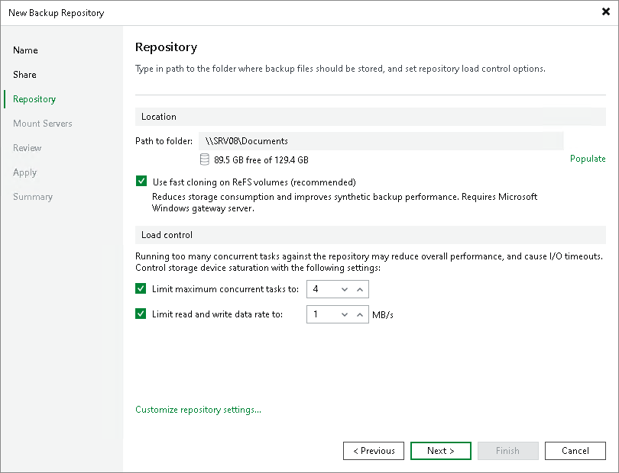The width and height of the screenshot is (619, 473).
Task: Uncheck Limit read and write data rate checkbox
Action: coord(141,314)
